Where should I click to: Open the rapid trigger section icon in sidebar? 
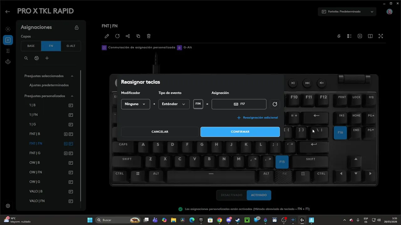click(8, 51)
